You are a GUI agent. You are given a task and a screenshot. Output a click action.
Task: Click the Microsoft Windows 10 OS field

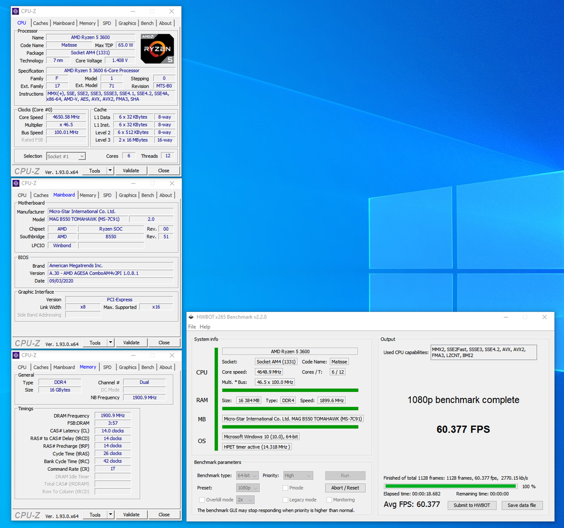point(261,437)
